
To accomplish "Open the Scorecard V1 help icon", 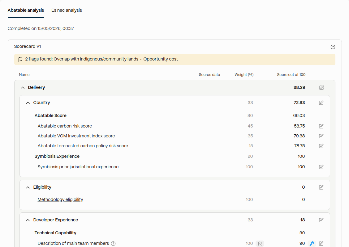I will 333,47.
